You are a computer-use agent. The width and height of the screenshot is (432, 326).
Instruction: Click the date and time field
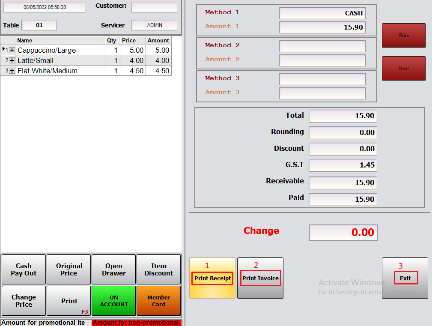point(45,7)
